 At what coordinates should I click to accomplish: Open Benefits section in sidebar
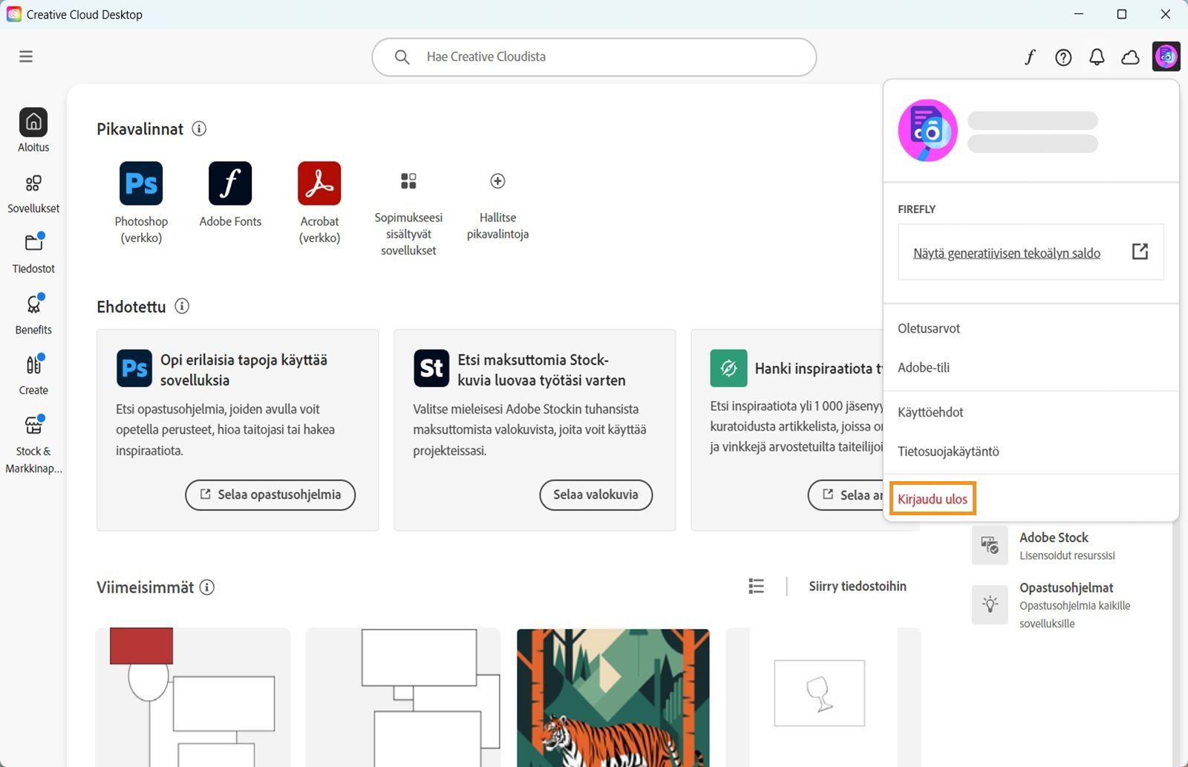[33, 314]
